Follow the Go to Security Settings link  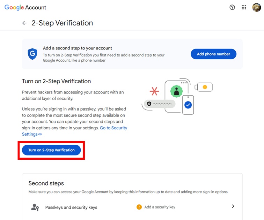tap(113, 128)
